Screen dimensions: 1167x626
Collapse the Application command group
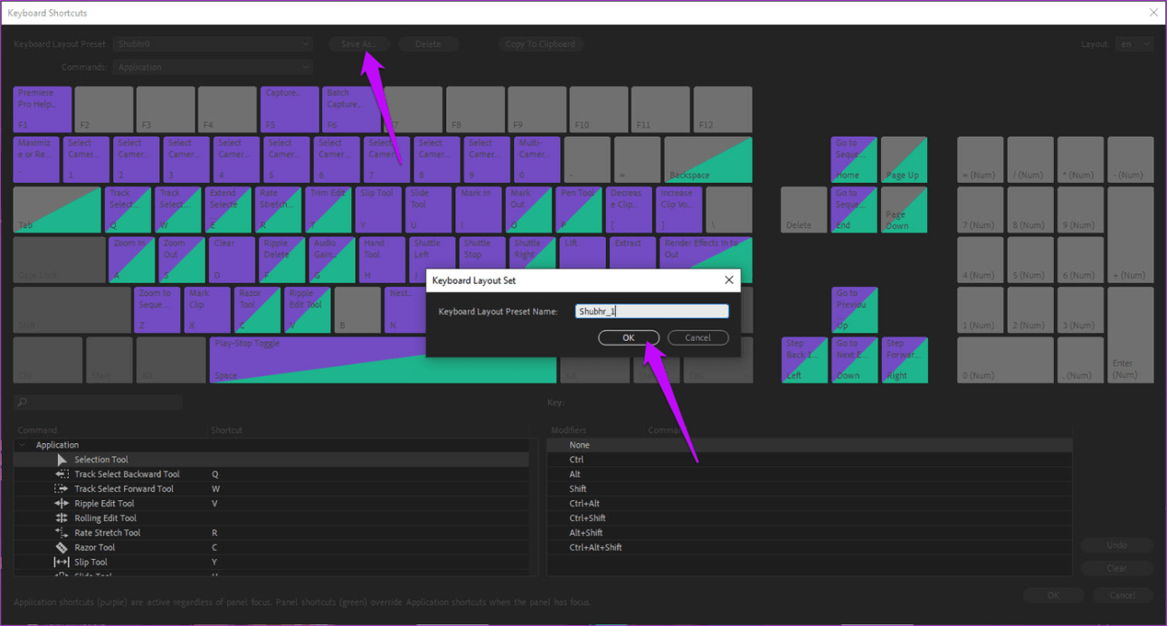(x=22, y=445)
